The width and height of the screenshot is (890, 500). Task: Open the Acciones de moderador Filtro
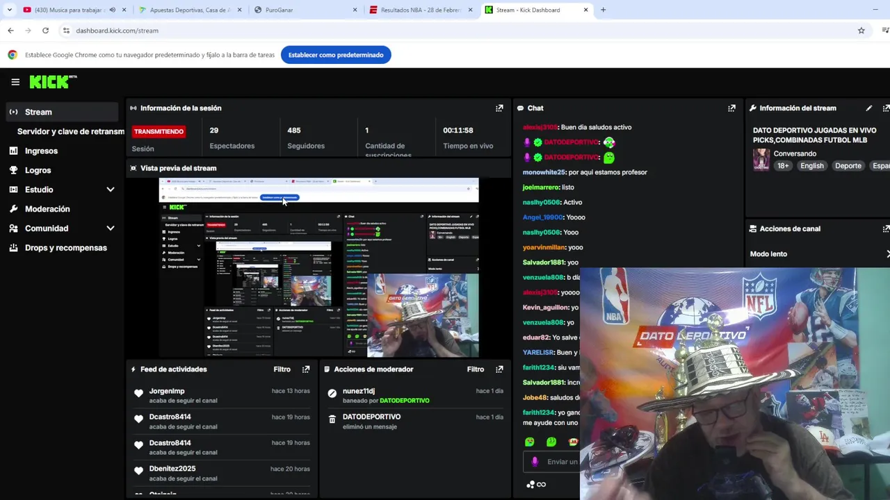(x=475, y=369)
